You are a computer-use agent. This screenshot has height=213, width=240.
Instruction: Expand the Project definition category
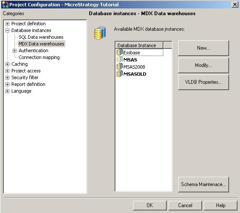coord(7,24)
